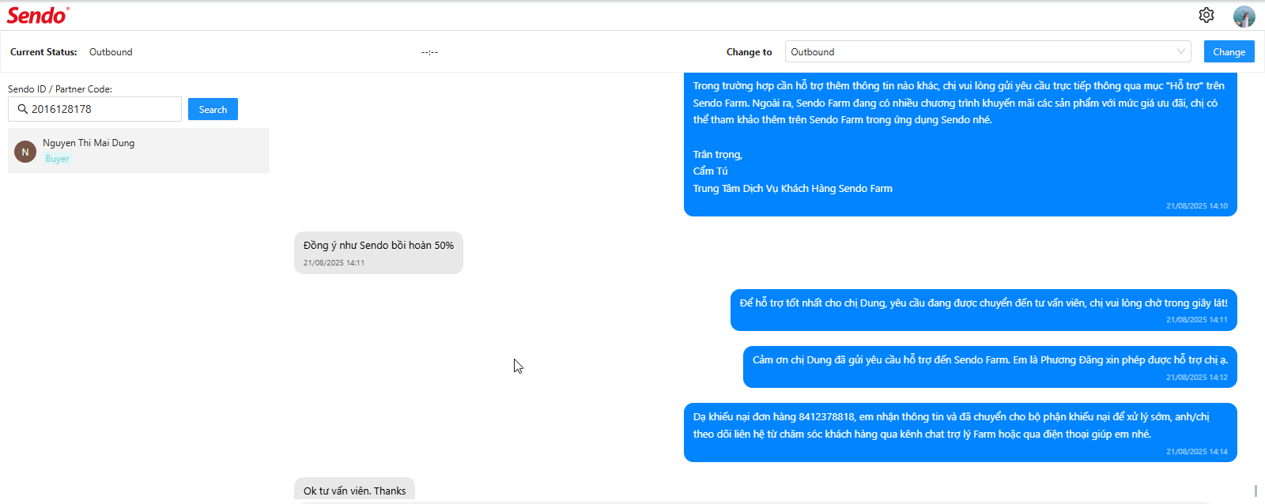The height and width of the screenshot is (504, 1265).
Task: Open the user profile avatar
Action: pyautogui.click(x=1244, y=16)
